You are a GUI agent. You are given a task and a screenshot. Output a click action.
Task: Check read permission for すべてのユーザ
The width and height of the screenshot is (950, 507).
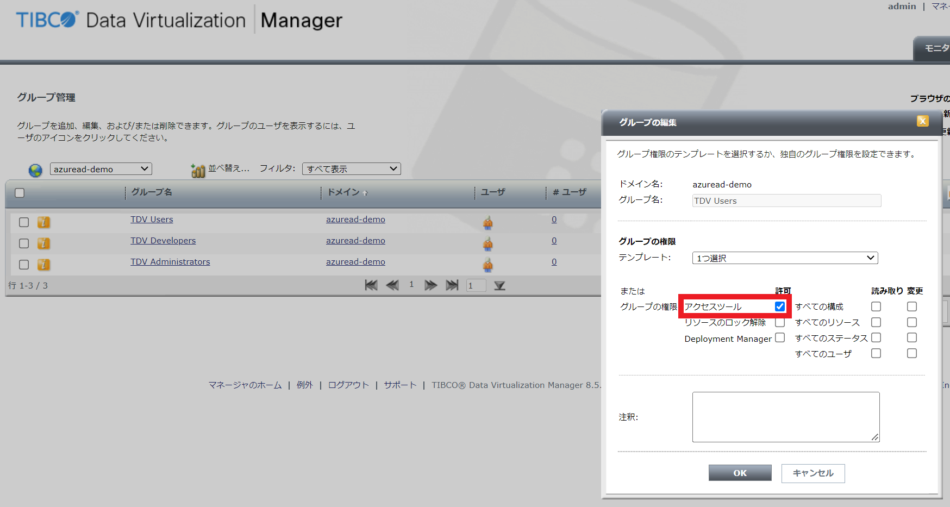coord(876,353)
